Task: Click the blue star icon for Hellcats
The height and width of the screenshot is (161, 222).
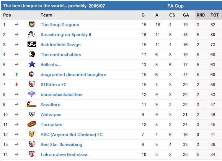Action: pyautogui.click(x=32, y=64)
